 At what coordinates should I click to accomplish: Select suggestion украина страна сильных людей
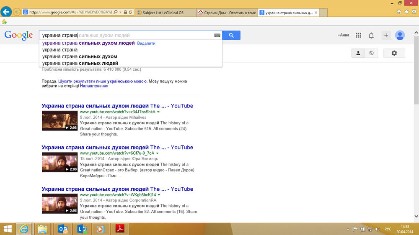pos(80,63)
